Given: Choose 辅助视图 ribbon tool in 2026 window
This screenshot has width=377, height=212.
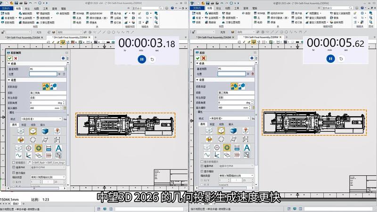Looking at the screenshot, I should (x=25, y=14).
